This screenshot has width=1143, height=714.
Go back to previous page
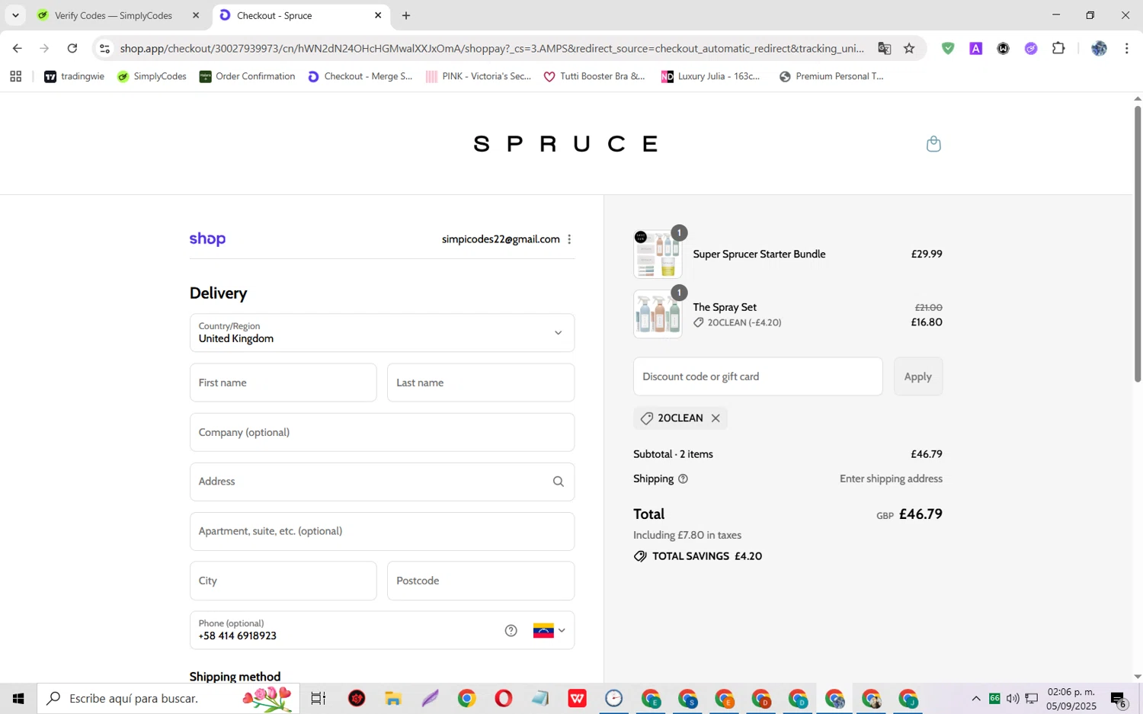click(17, 48)
